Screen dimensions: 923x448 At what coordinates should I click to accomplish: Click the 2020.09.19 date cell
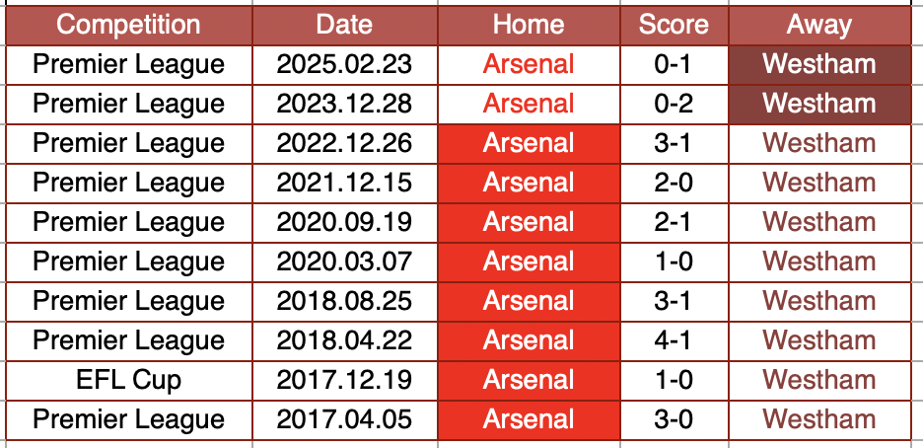(344, 222)
